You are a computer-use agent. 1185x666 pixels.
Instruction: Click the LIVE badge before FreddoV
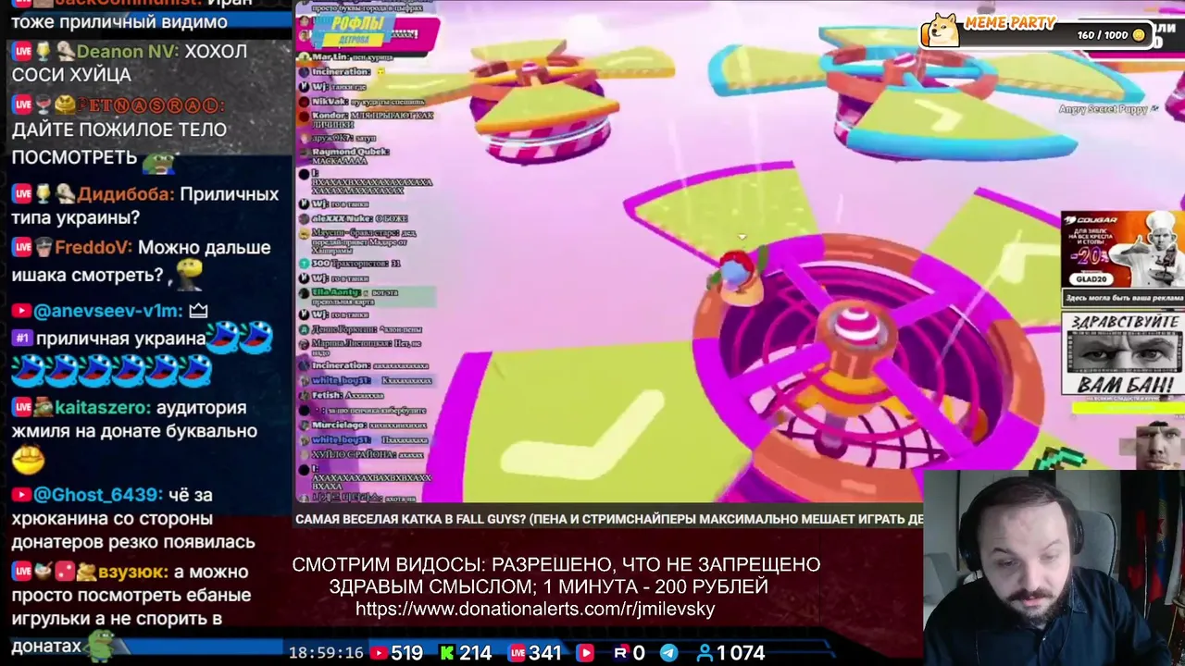click(x=22, y=247)
